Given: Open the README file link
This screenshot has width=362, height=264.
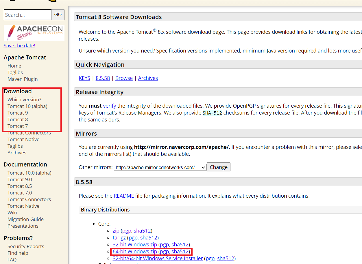Looking at the screenshot, I should (x=124, y=196).
